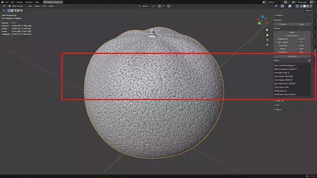Click the Solid check button
Screen dimensions: 317x178
point(292,32)
